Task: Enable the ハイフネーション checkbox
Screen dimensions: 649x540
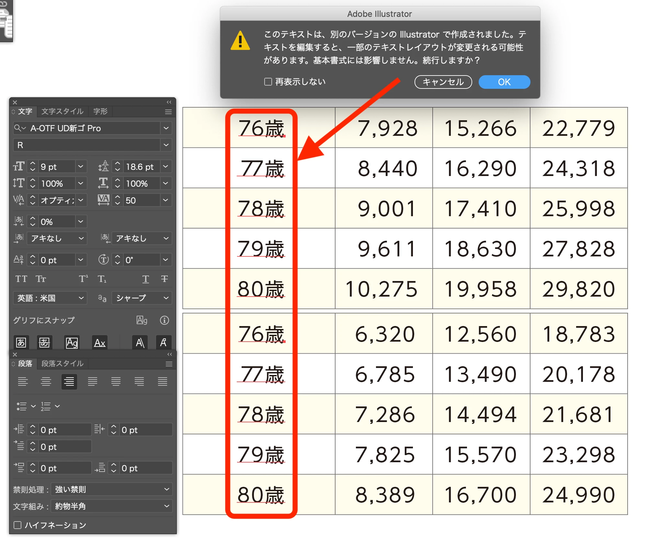Action: [18, 525]
